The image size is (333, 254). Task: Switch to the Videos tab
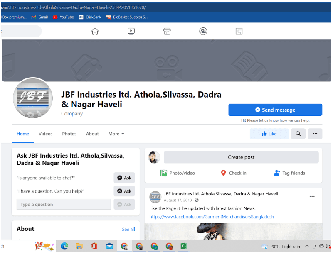[x=45, y=134]
